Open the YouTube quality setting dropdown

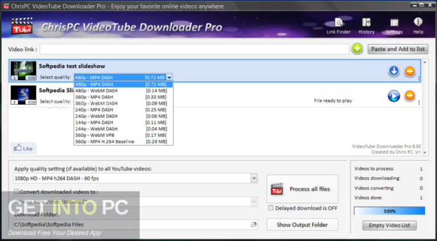(x=254, y=178)
